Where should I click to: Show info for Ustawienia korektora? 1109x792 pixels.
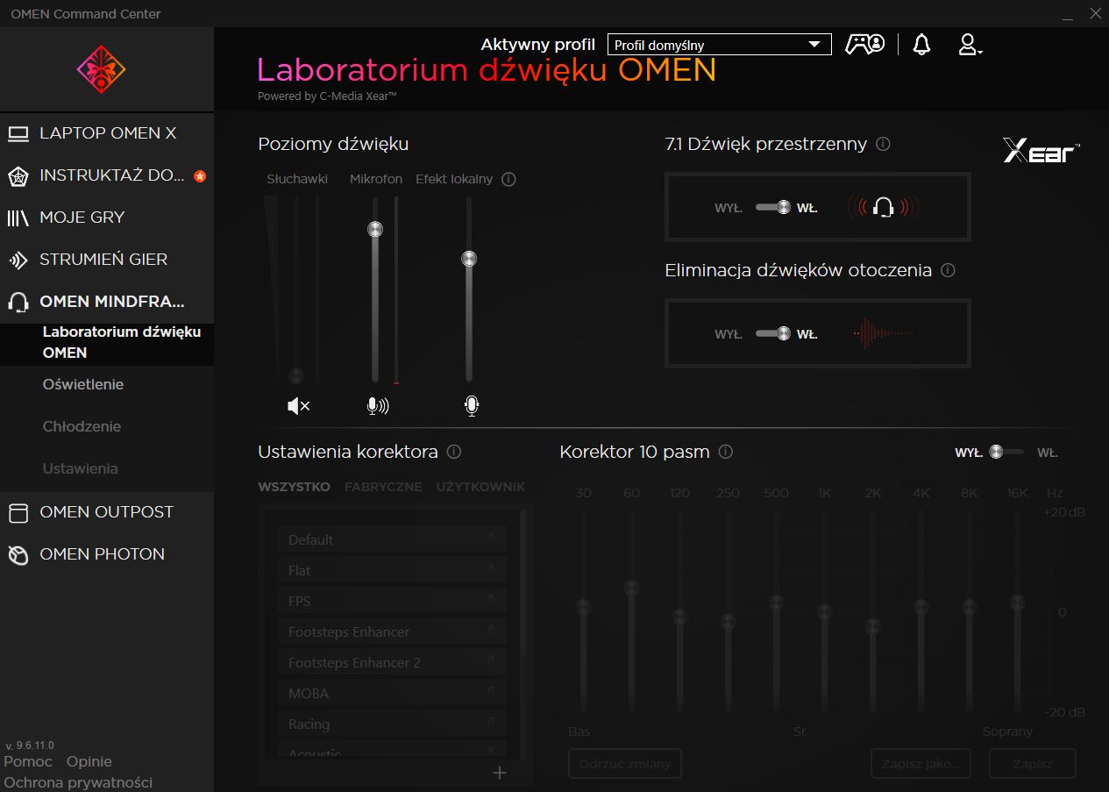coord(454,452)
